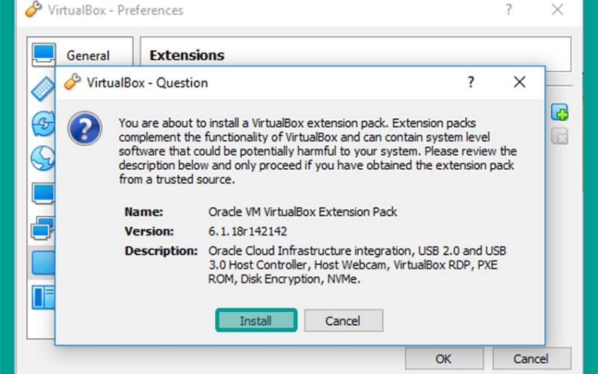Open the Input keyboard preferences icon
598x374 pixels.
[43, 88]
